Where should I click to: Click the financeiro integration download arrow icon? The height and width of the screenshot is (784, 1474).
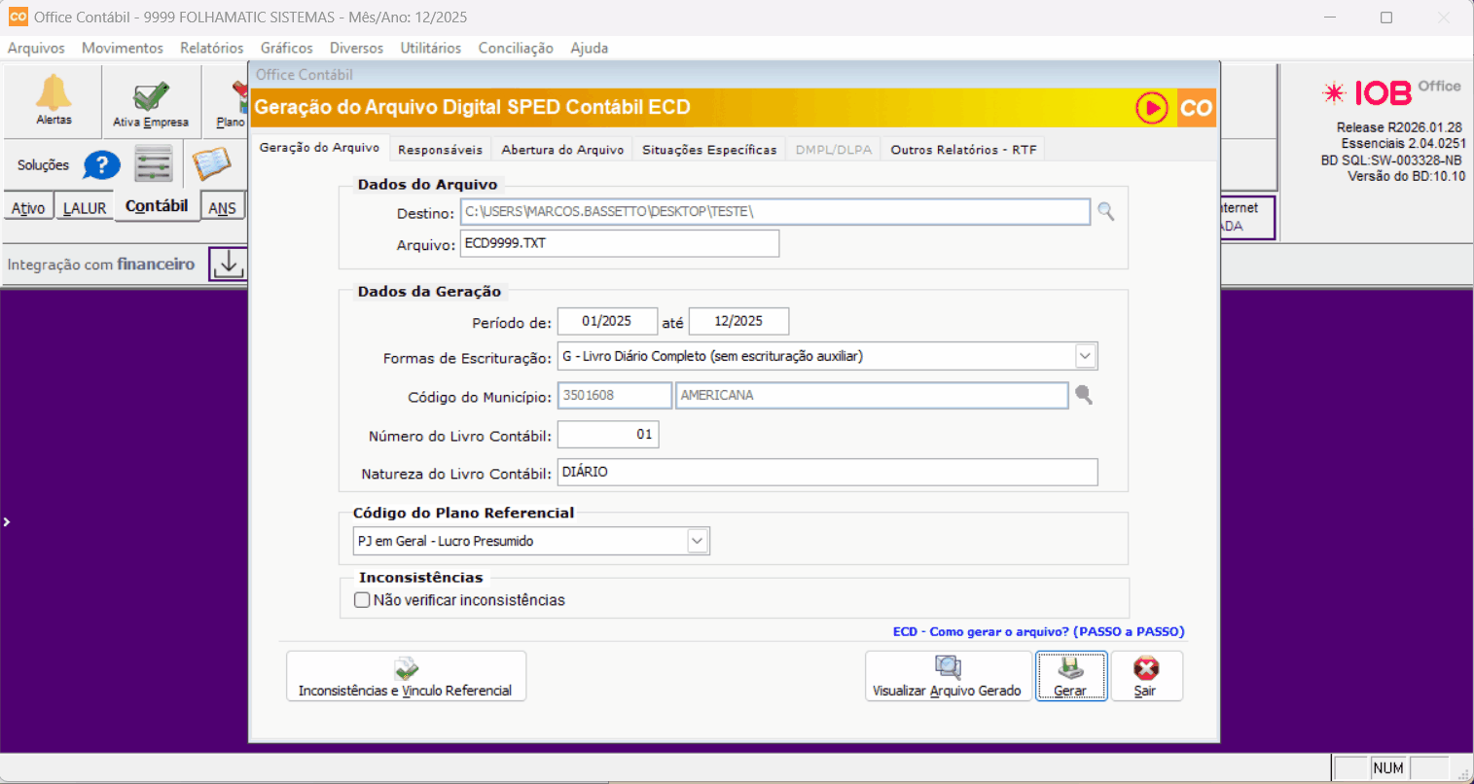pyautogui.click(x=228, y=264)
